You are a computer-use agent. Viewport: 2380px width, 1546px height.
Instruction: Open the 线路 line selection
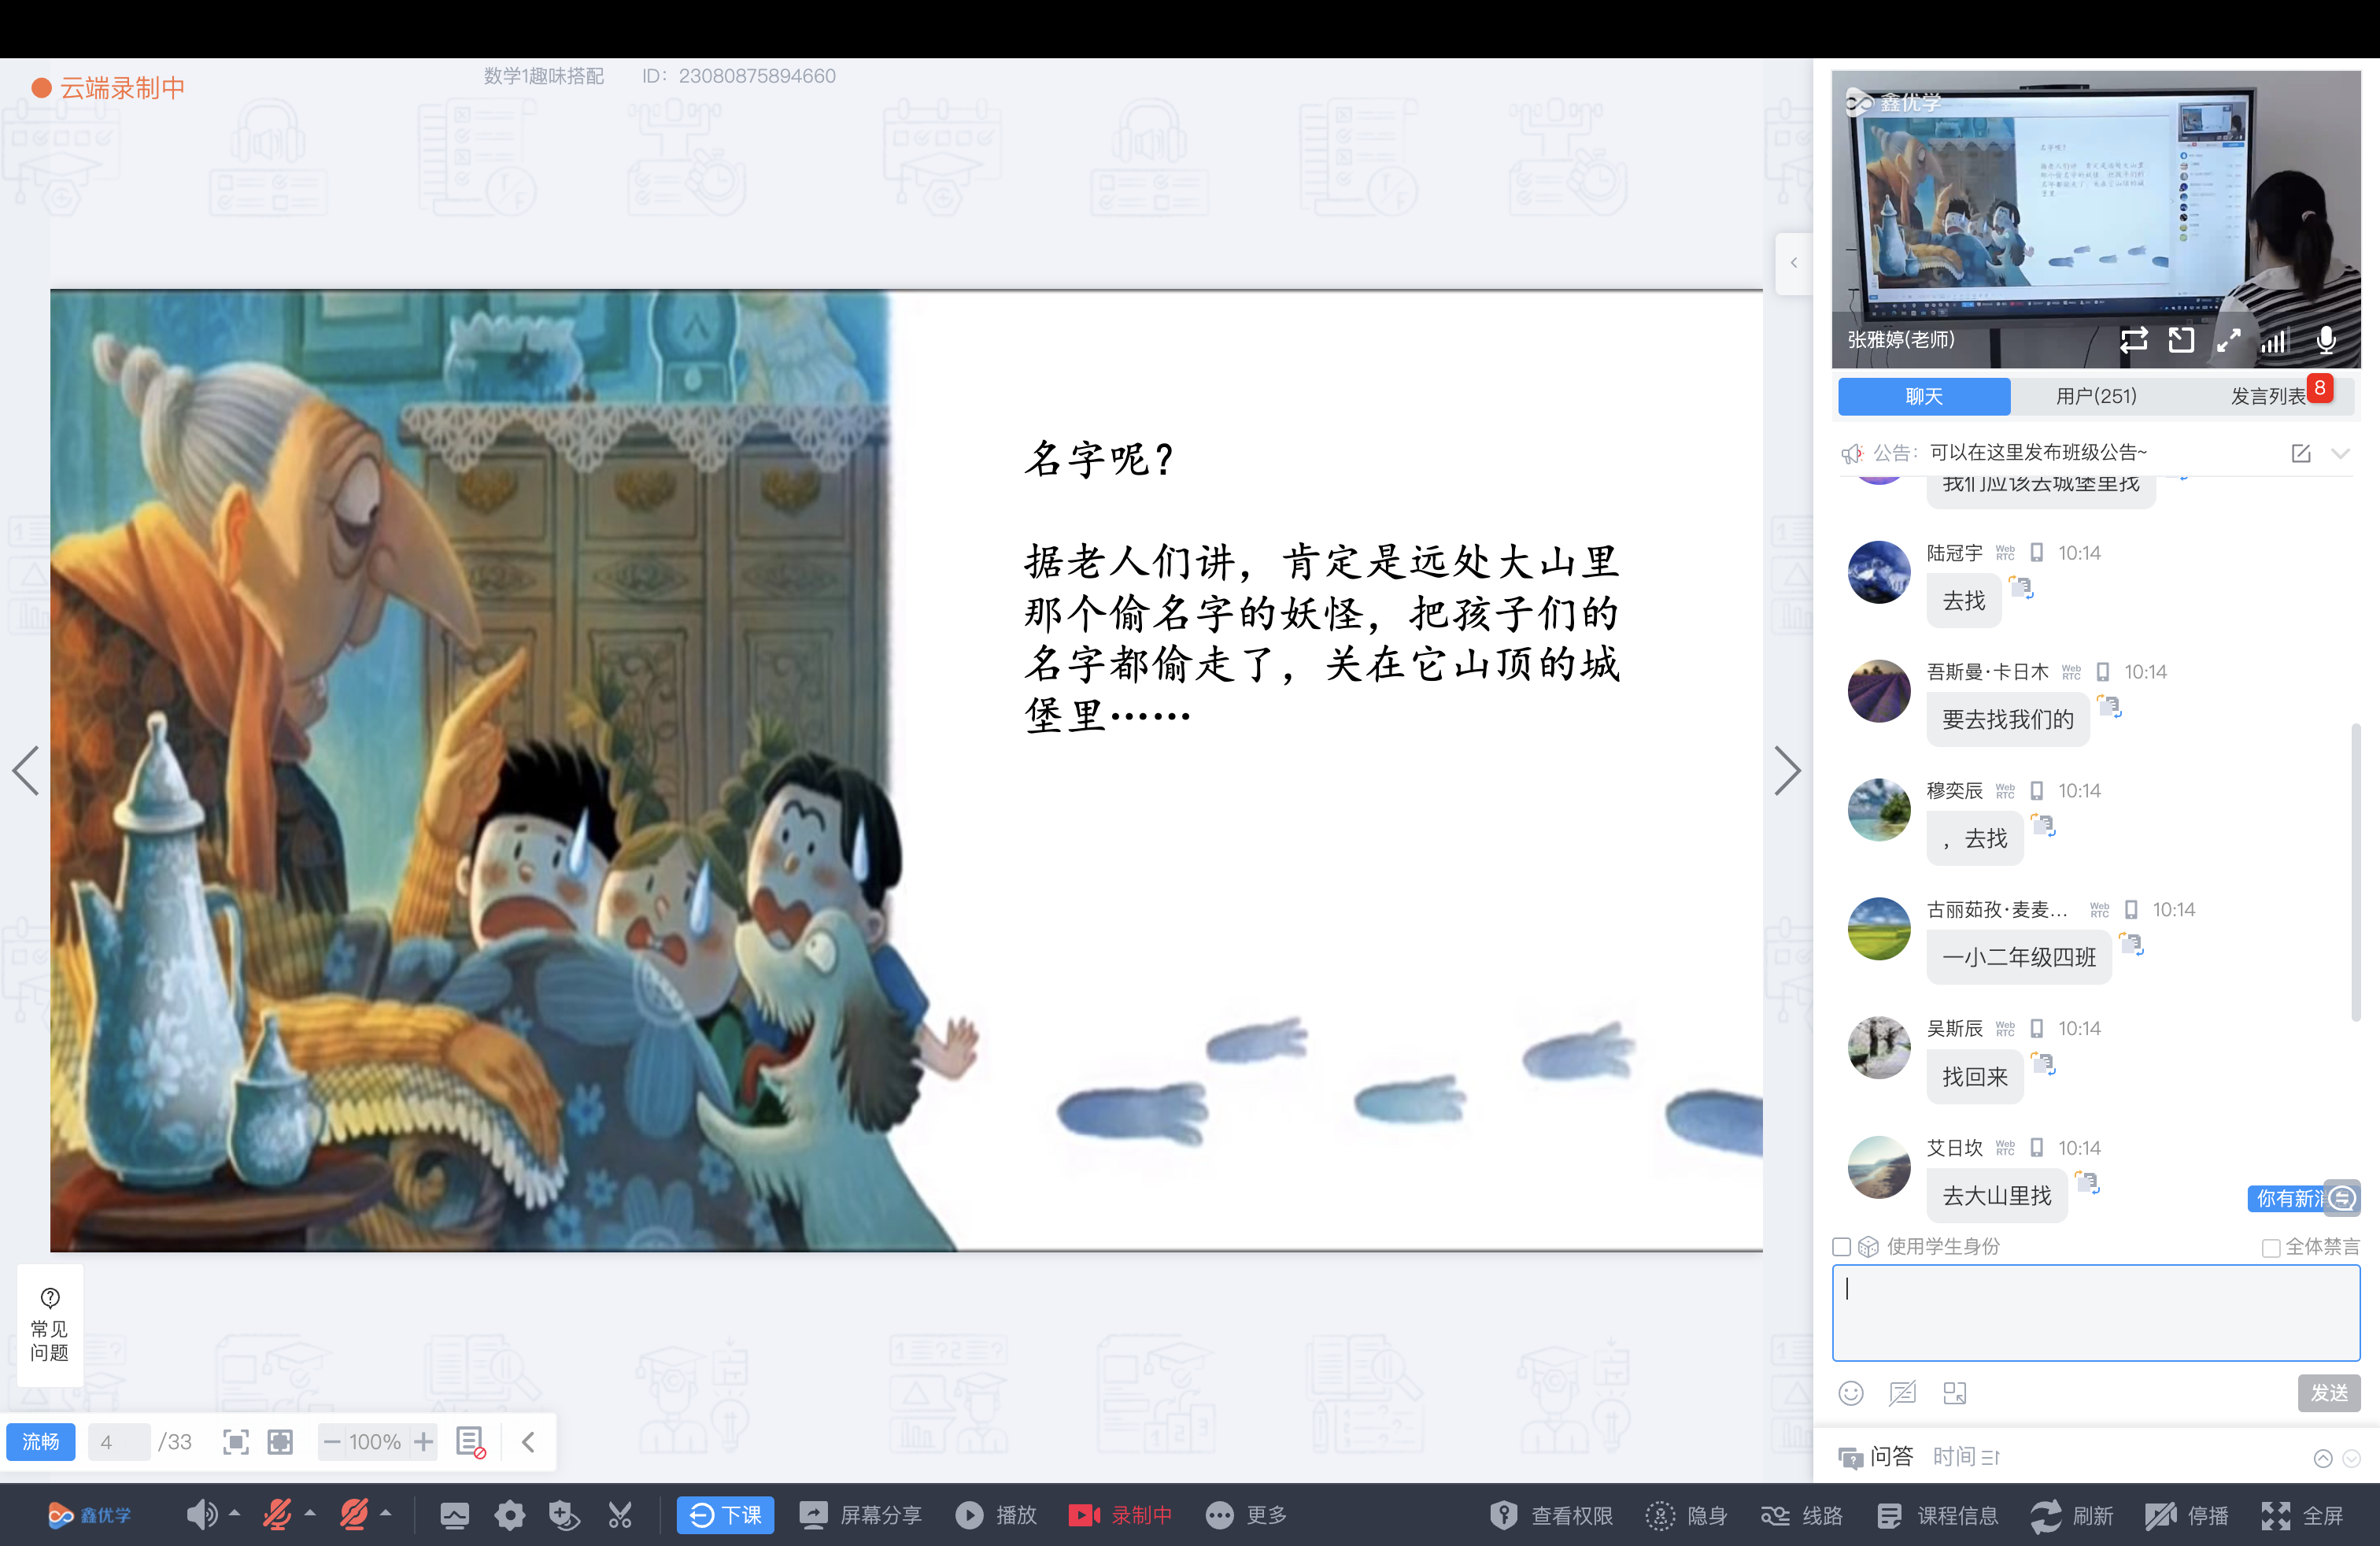coord(1802,1516)
